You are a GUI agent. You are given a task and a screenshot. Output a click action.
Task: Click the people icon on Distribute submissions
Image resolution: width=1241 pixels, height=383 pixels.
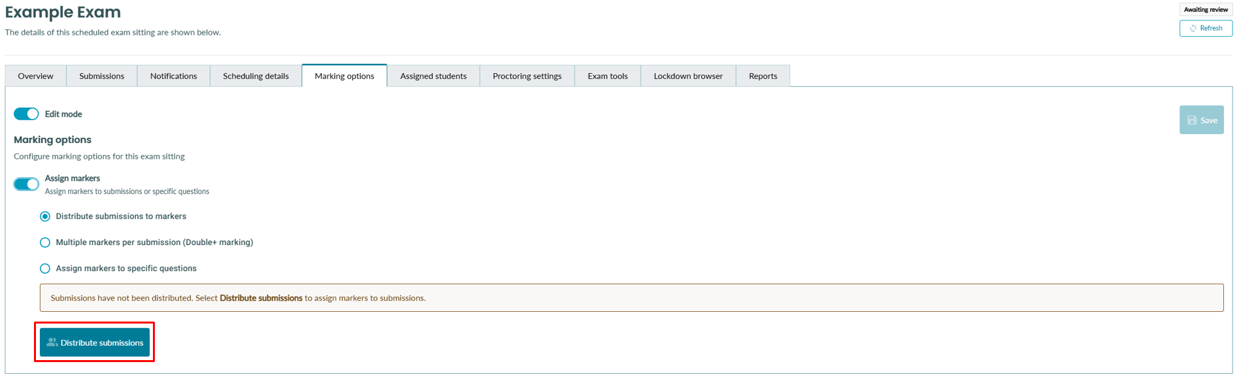point(52,342)
